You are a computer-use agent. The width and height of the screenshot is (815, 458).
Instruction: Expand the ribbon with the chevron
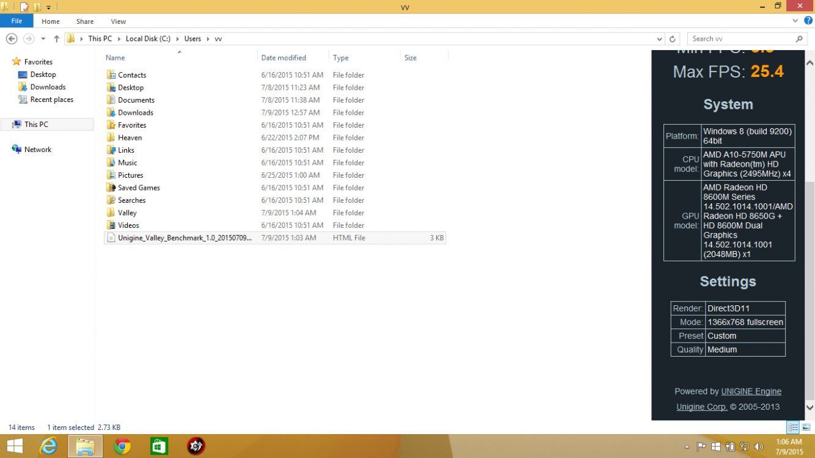pos(796,21)
